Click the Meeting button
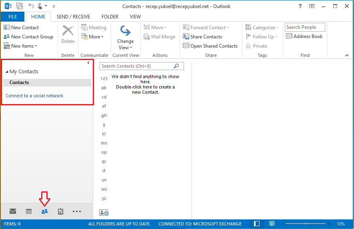This screenshot has width=354, height=229. [94, 28]
